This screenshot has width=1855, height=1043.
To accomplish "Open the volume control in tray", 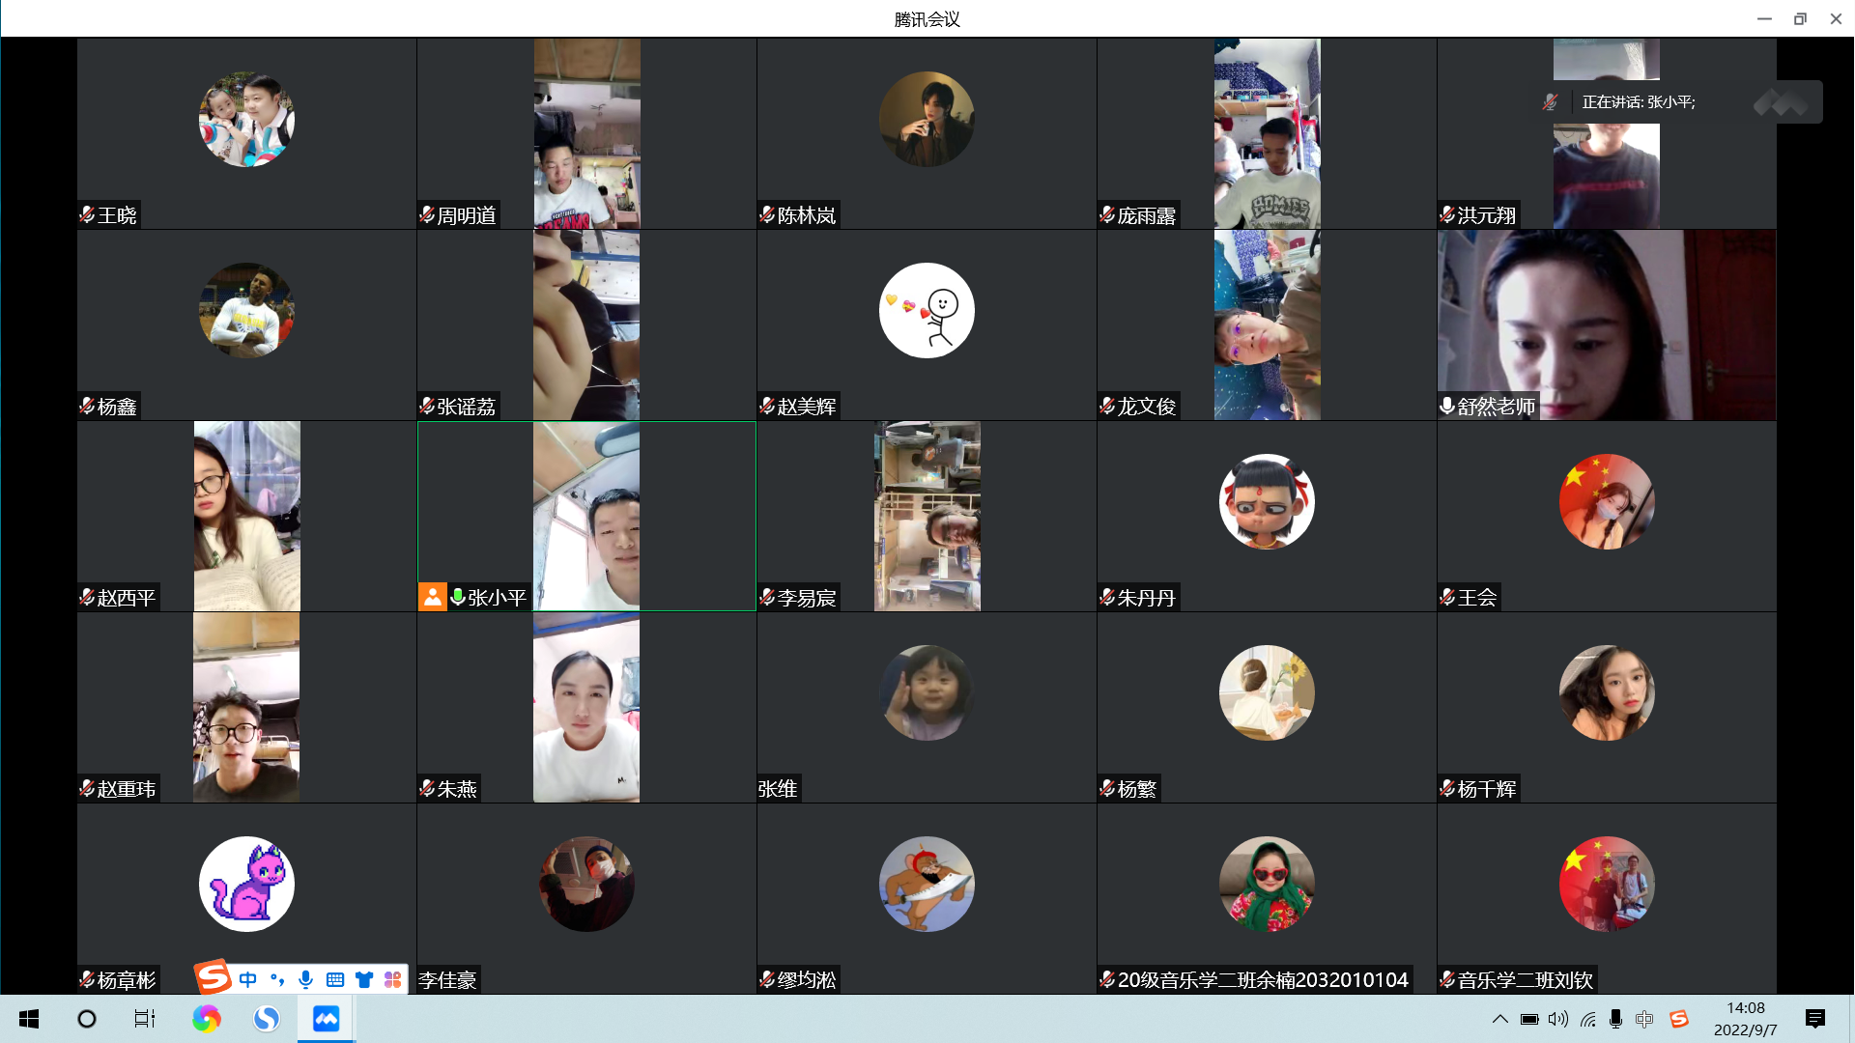I will pyautogui.click(x=1558, y=1019).
